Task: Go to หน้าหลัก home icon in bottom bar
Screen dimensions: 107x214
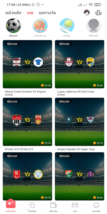Action: pos(11,204)
